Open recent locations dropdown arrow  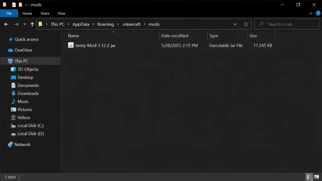(x=25, y=24)
